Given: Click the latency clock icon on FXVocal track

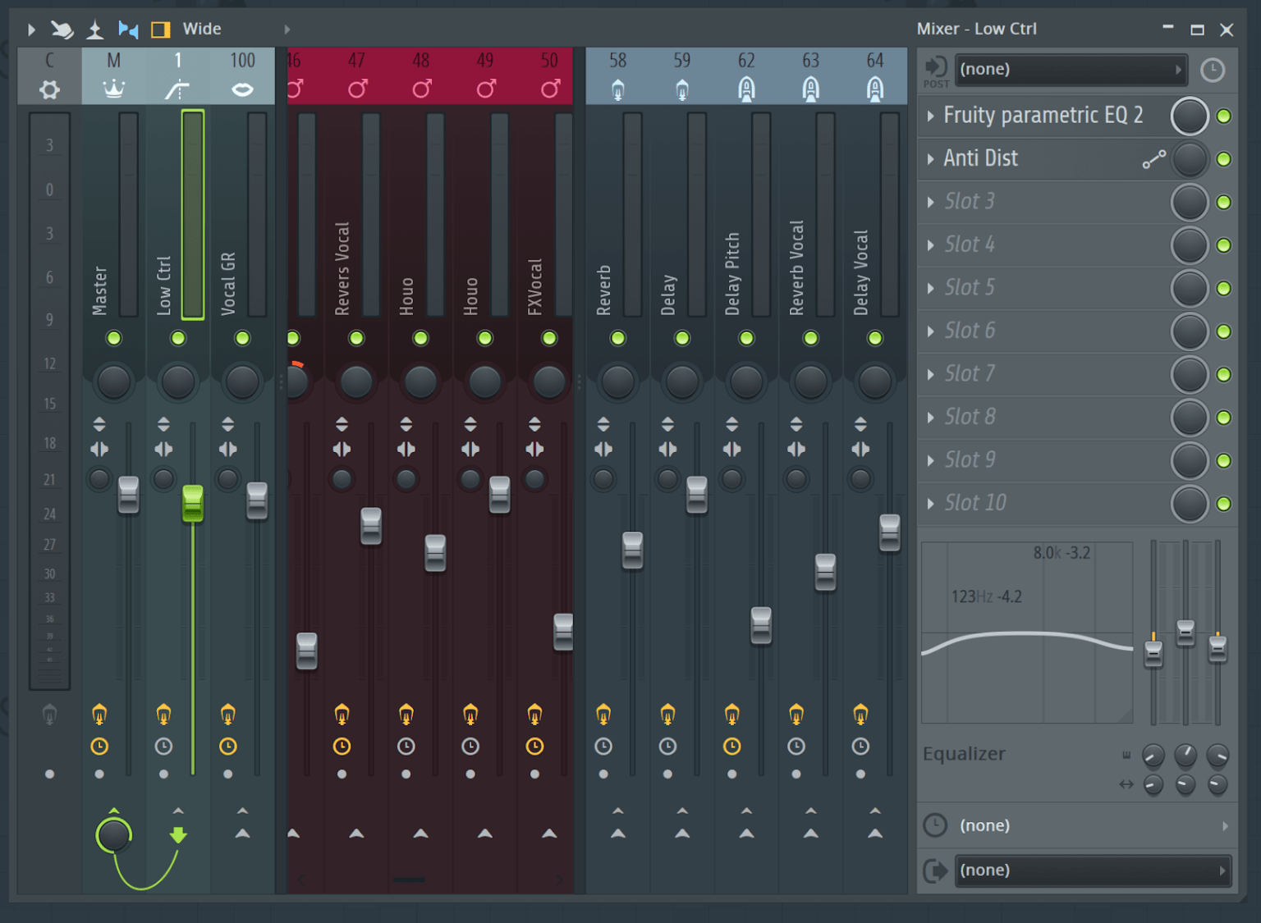Looking at the screenshot, I should pos(534,746).
